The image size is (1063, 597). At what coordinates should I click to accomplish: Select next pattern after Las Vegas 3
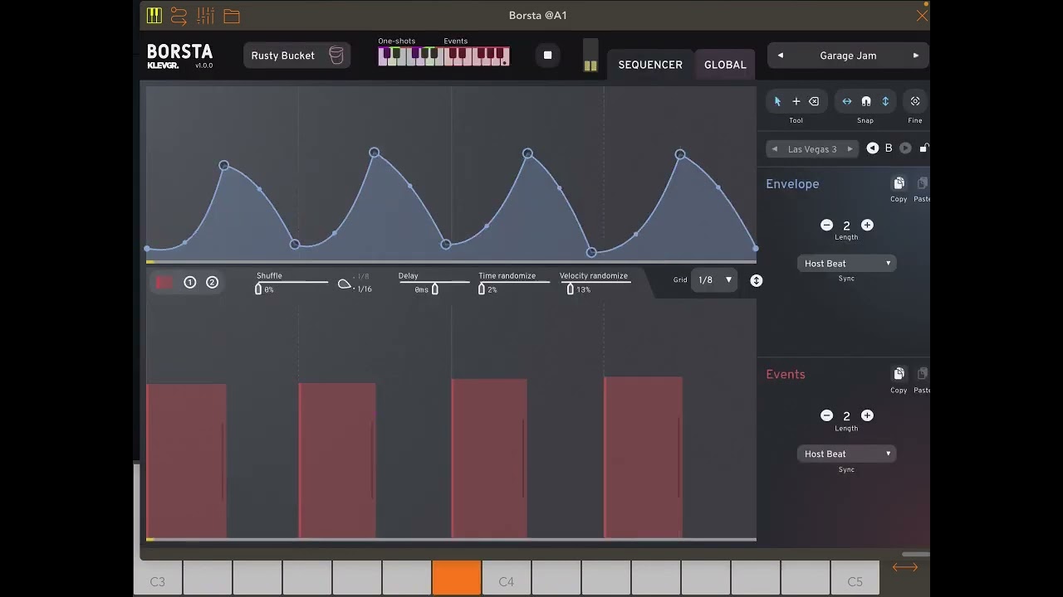click(x=850, y=149)
